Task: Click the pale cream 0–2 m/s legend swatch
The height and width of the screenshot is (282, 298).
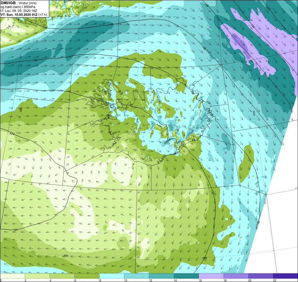Action: pyautogui.click(x=13, y=276)
